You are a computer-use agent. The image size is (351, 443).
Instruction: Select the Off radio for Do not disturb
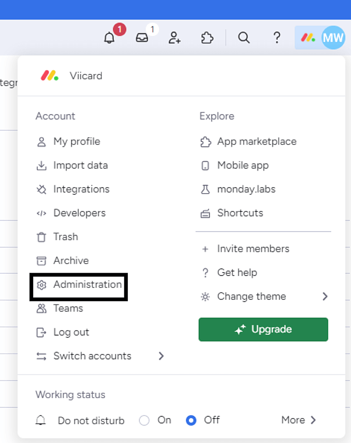(x=191, y=421)
